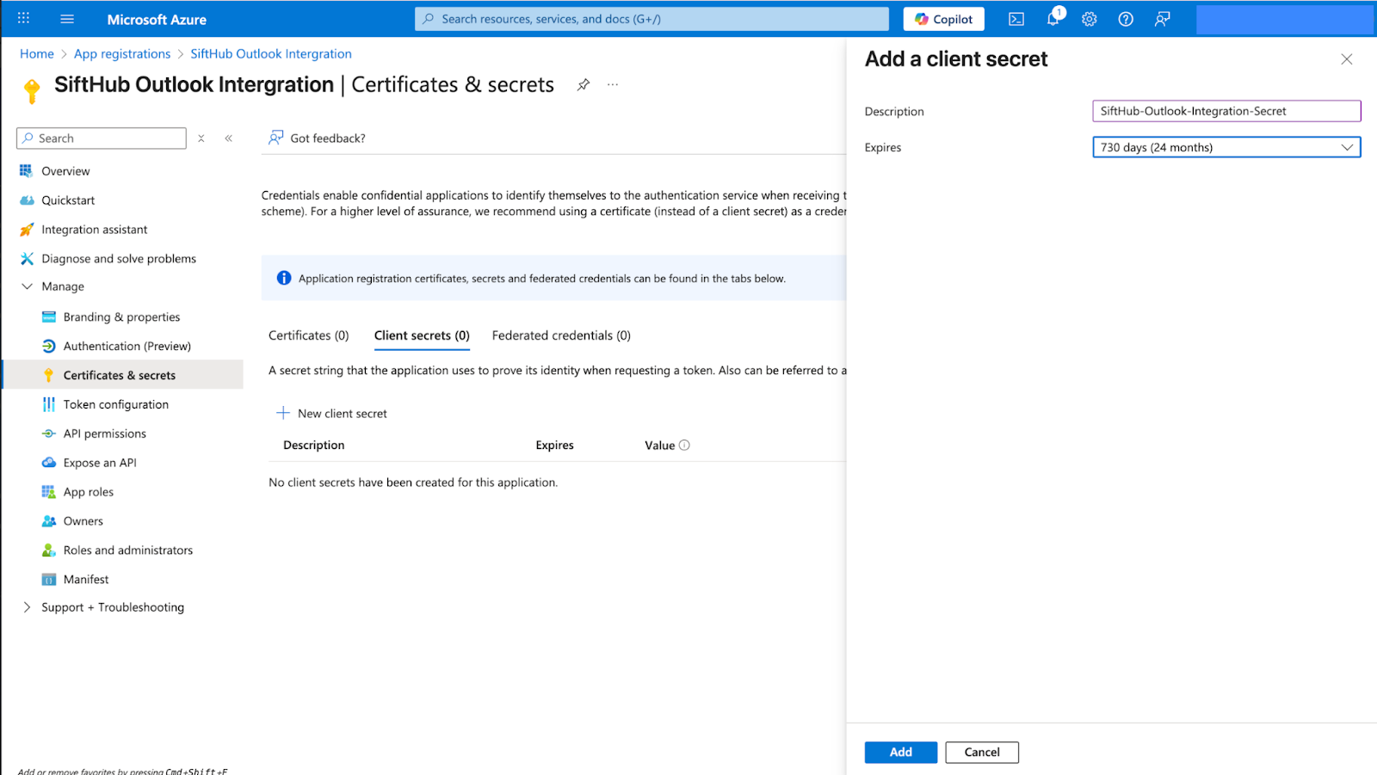The width and height of the screenshot is (1377, 775).
Task: Click the help question mark icon
Action: click(1126, 19)
